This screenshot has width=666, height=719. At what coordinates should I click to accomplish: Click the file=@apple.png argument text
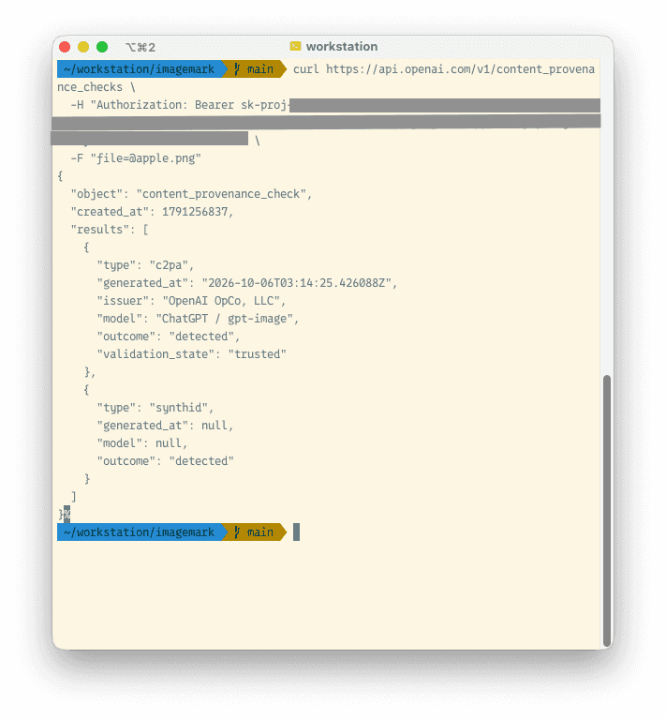(146, 158)
